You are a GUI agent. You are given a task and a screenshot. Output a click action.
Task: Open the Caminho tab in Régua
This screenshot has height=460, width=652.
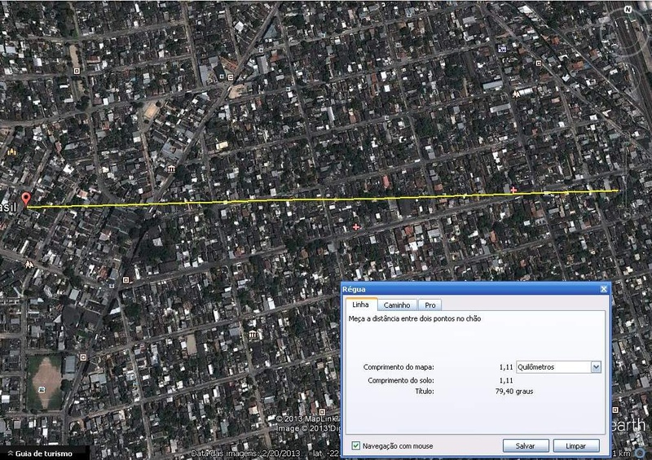click(397, 305)
